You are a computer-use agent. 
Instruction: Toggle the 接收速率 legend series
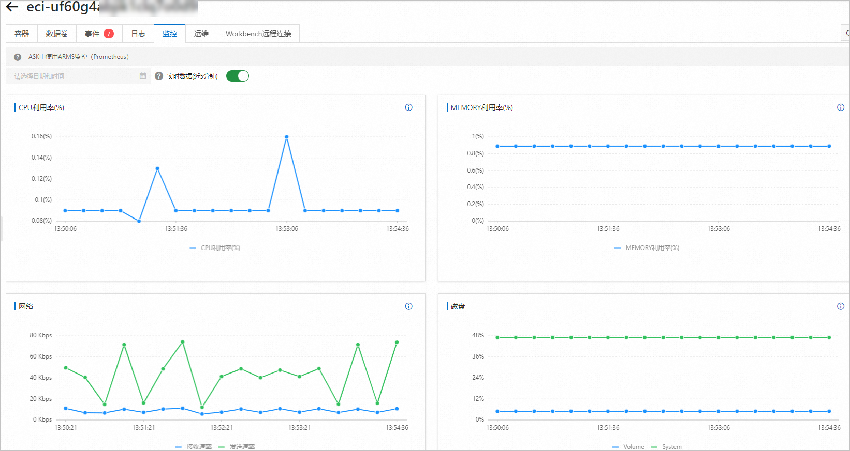[x=194, y=447]
